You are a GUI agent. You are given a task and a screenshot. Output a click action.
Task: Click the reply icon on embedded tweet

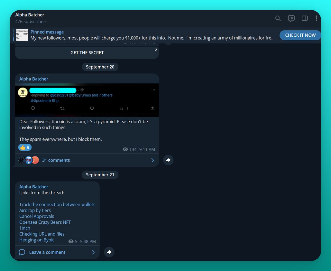tap(33, 108)
